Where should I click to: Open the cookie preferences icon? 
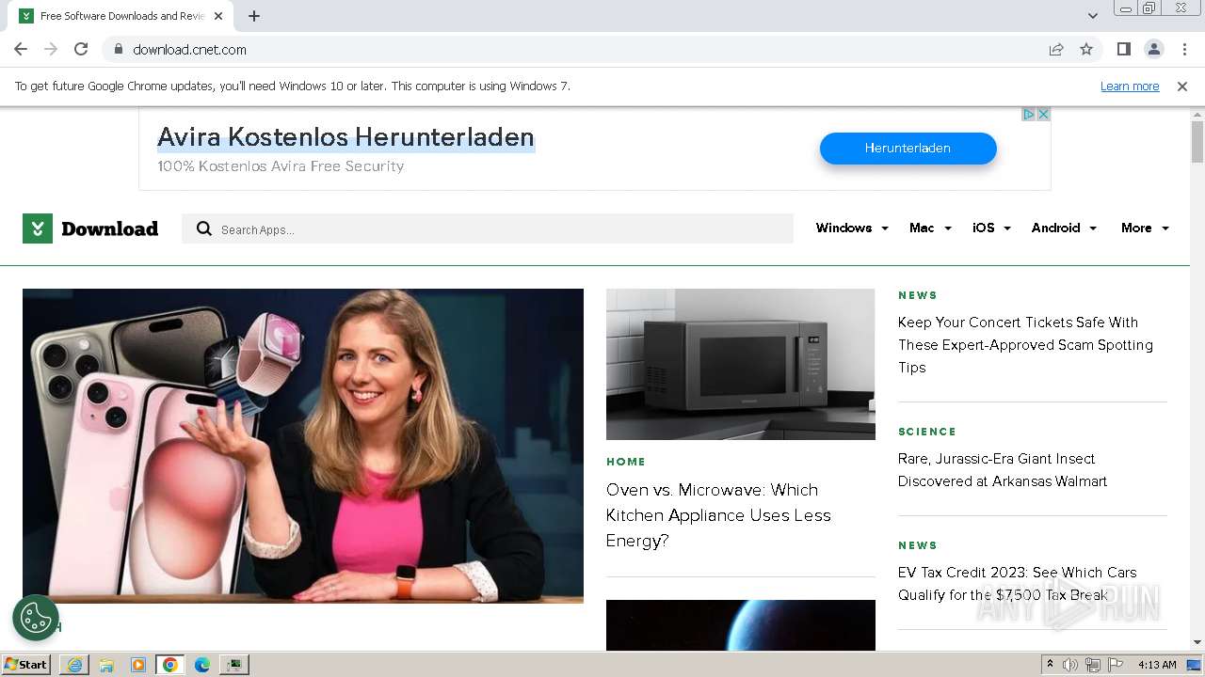pyautogui.click(x=36, y=618)
